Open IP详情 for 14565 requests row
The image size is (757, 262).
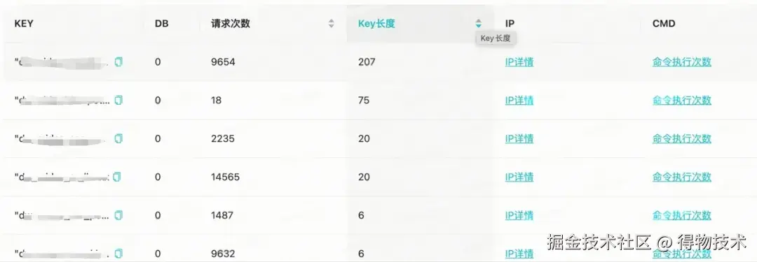[x=519, y=177]
